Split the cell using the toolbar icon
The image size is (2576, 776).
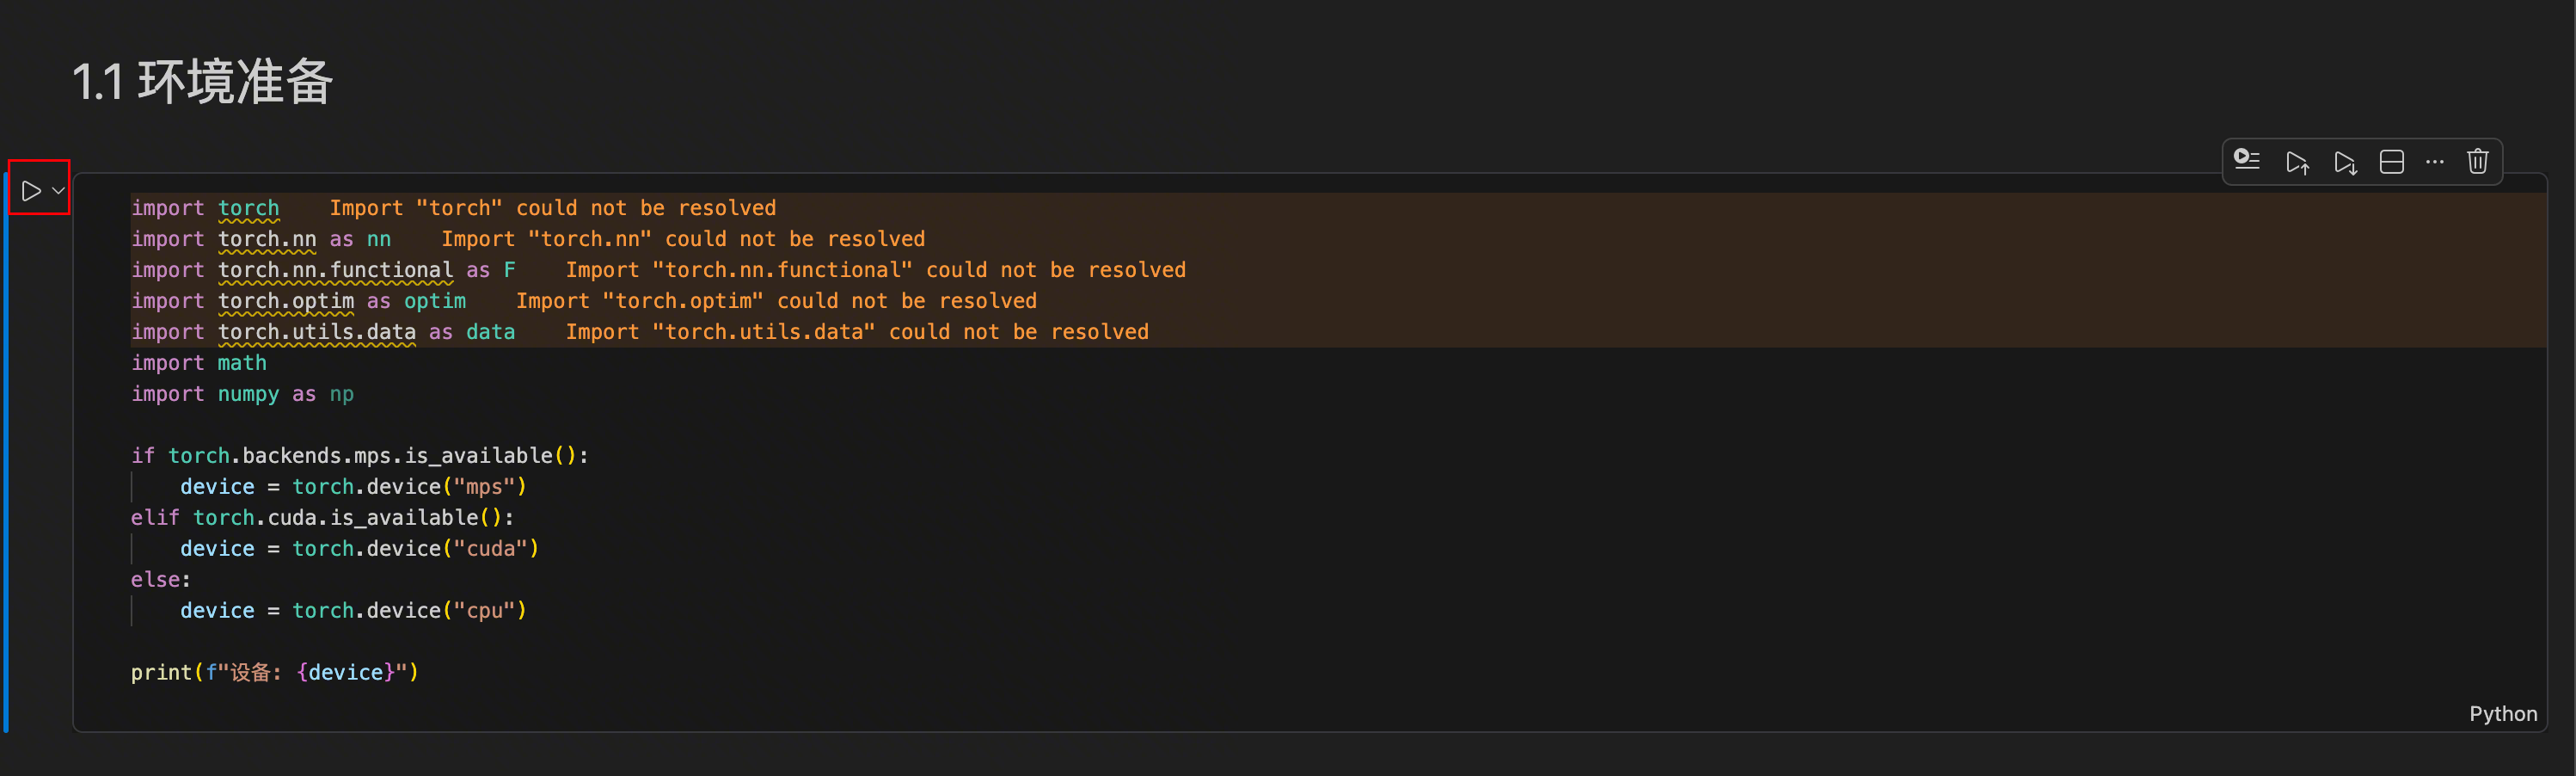2391,162
